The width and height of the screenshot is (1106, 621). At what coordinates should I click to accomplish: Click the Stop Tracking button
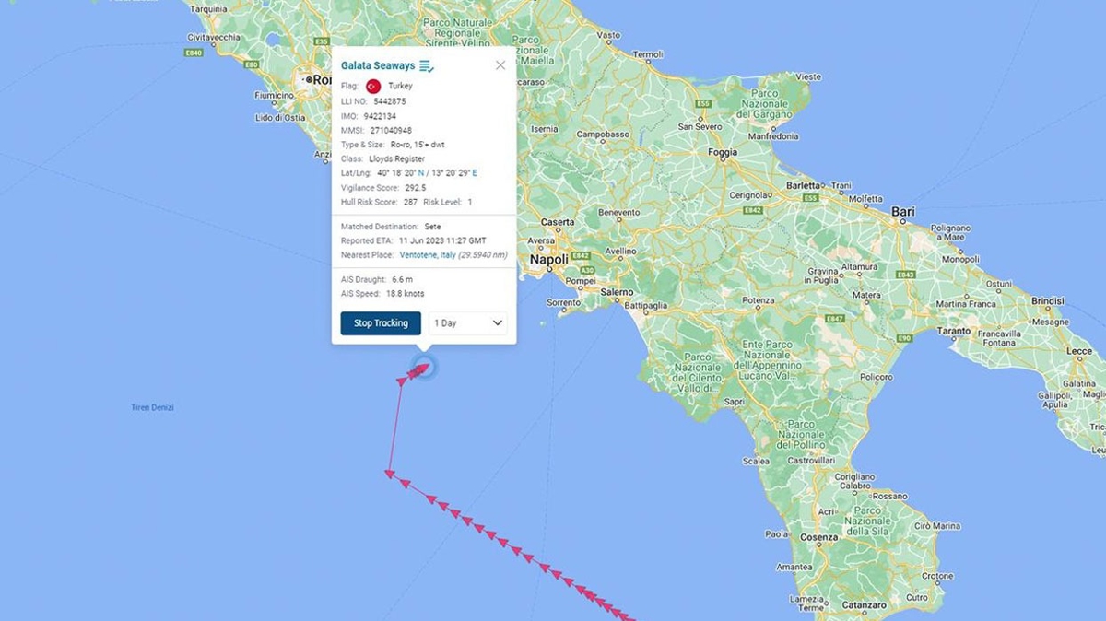click(x=381, y=323)
